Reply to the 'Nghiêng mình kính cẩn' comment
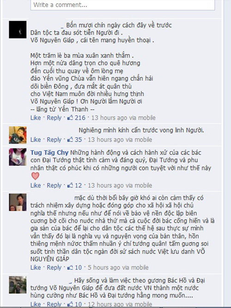 [54, 140]
